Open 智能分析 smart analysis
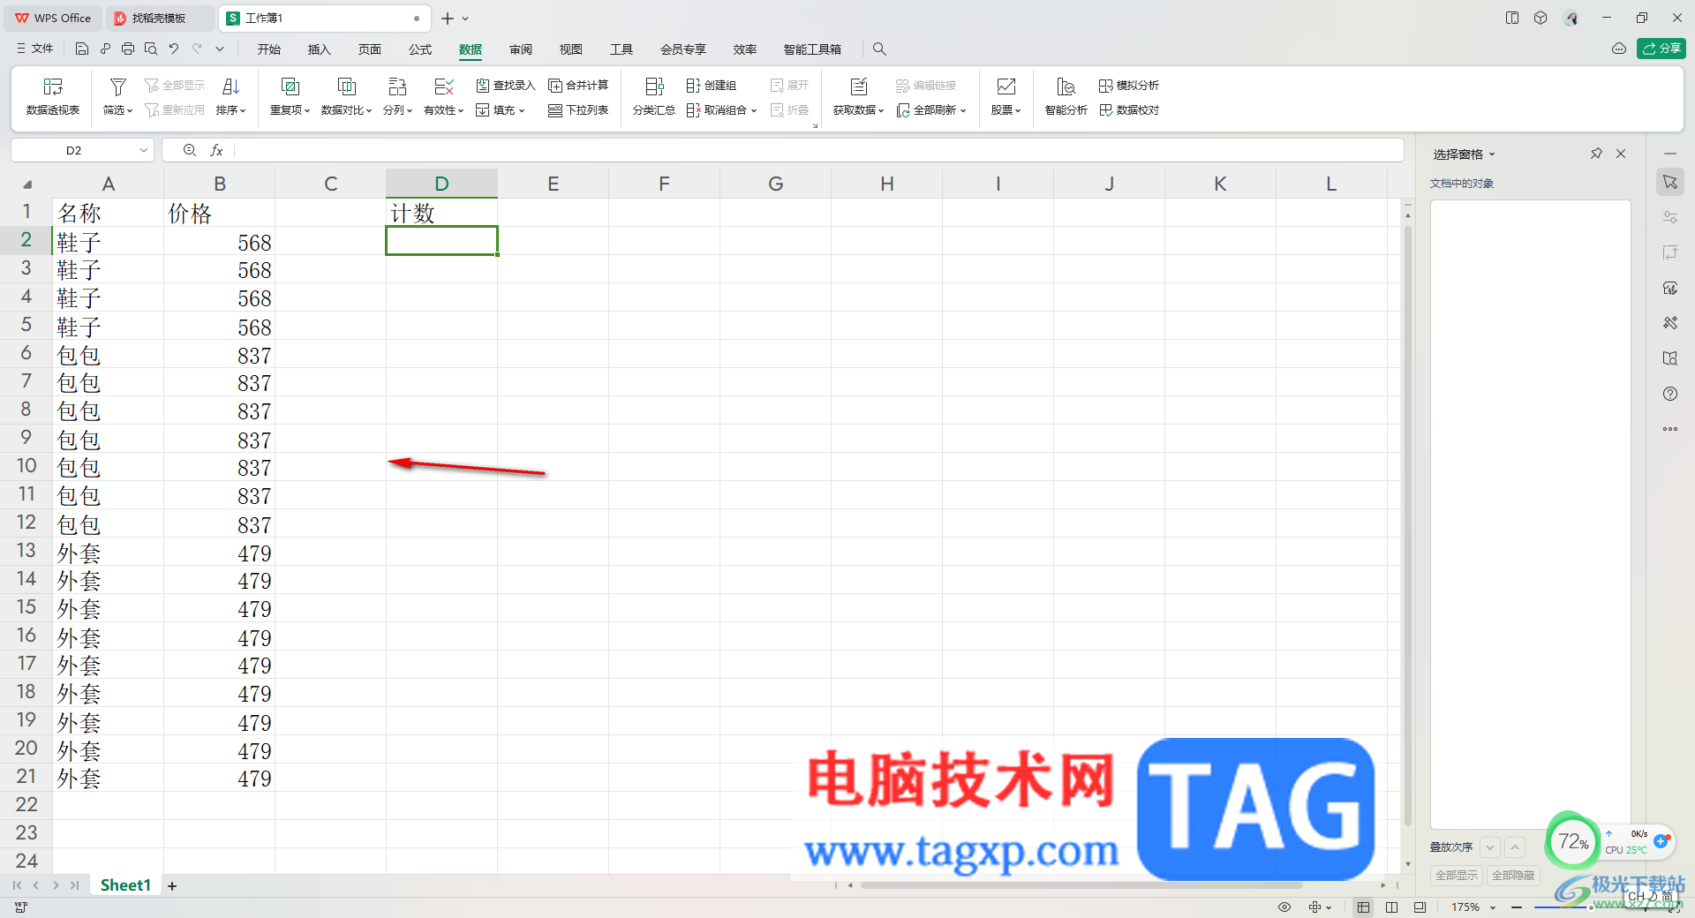This screenshot has height=918, width=1695. coord(1066,96)
